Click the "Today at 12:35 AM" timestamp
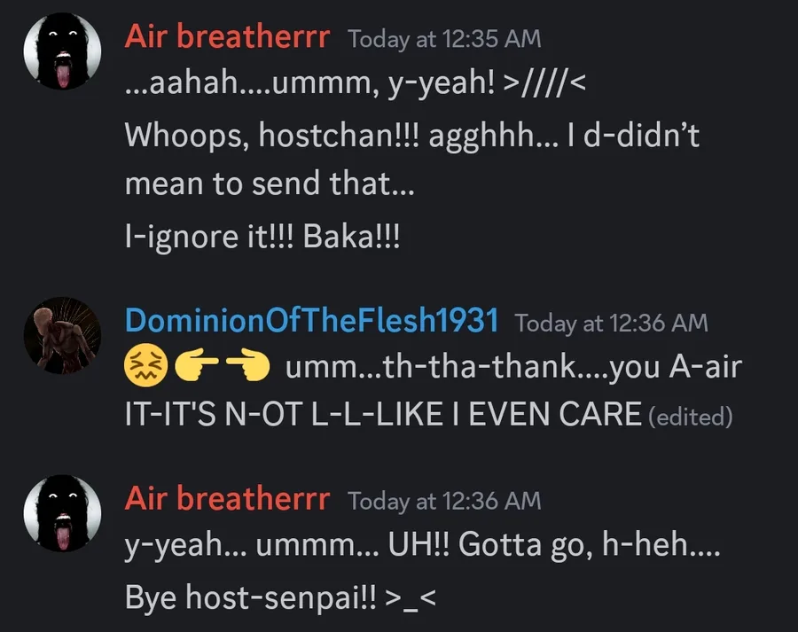Viewport: 798px width, 632px height. (444, 40)
